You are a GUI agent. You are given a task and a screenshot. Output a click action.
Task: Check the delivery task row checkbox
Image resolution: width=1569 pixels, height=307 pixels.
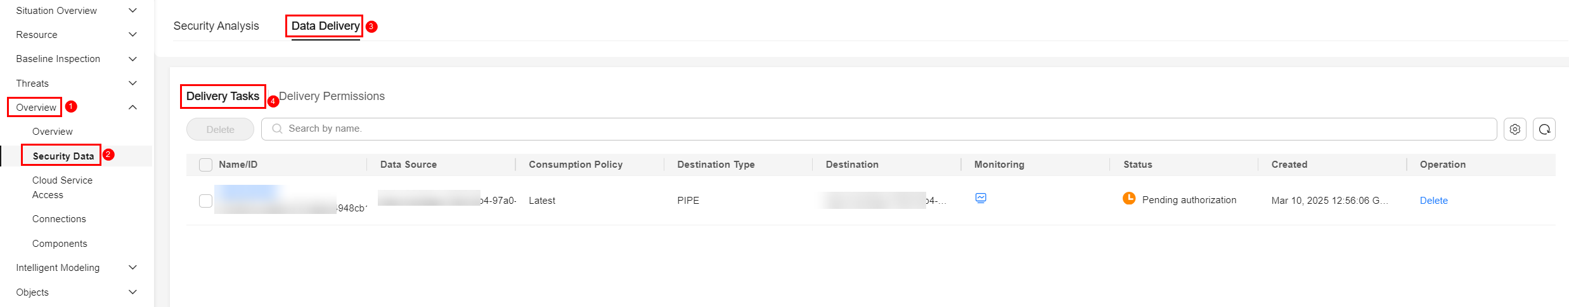[205, 201]
